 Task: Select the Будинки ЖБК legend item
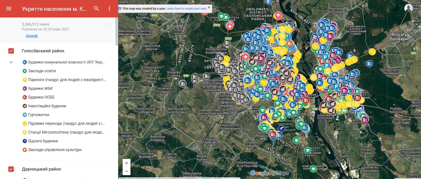coord(40,88)
